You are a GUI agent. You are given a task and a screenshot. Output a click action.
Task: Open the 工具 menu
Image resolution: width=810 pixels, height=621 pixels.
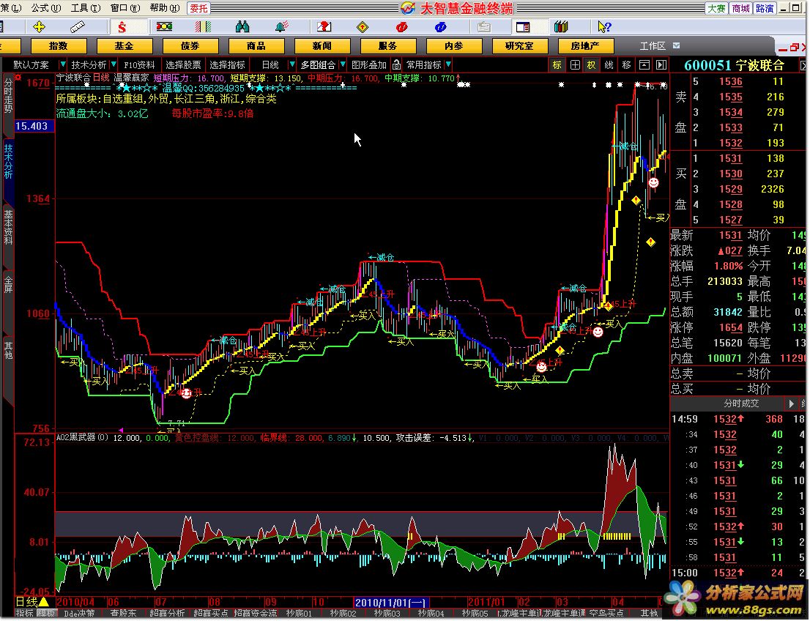pyautogui.click(x=86, y=8)
